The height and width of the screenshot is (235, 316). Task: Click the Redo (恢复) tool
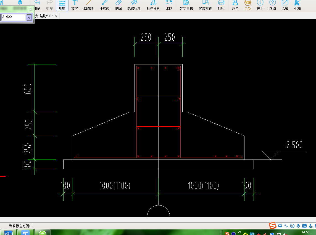coord(49,5)
